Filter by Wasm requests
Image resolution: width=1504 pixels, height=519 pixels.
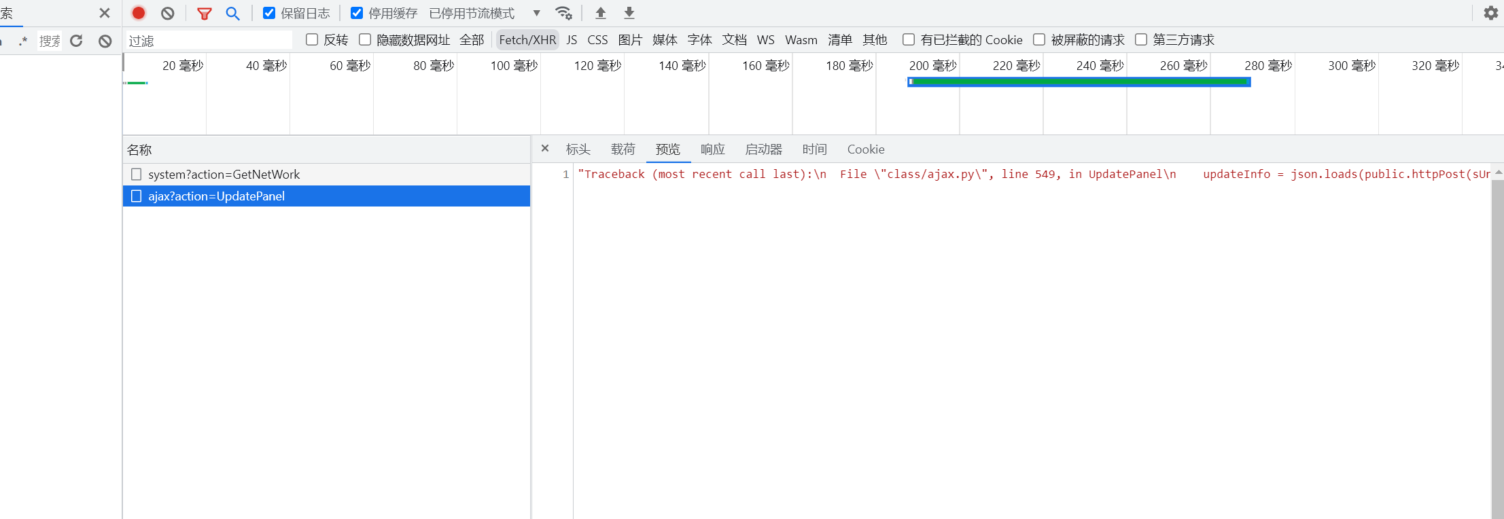point(801,40)
